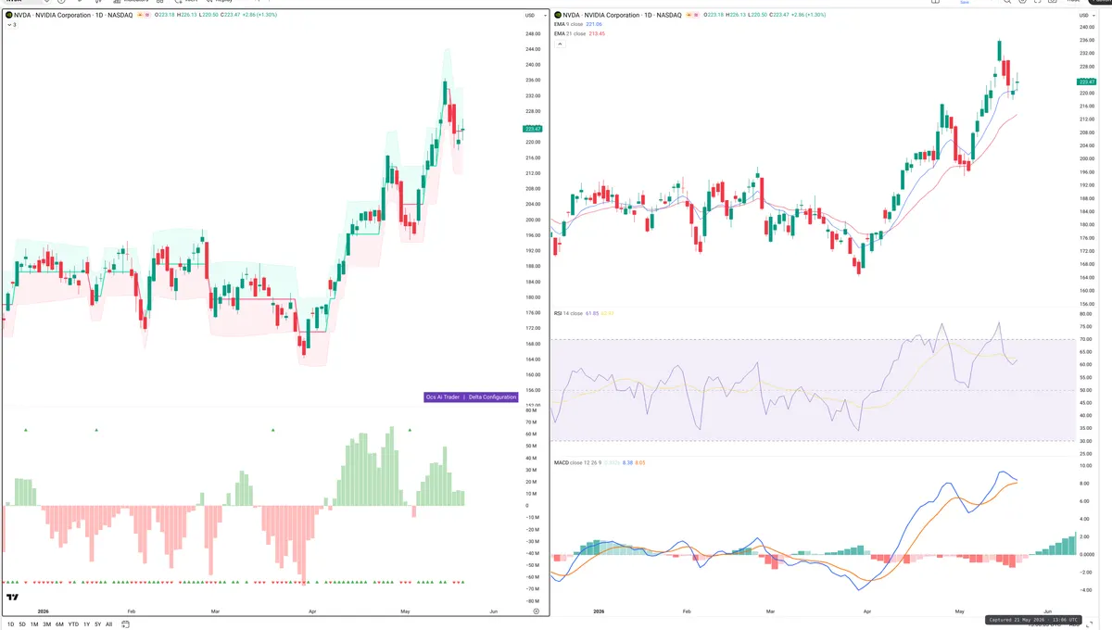This screenshot has width=1112, height=630.
Task: Select the RSI 14 close legend
Action: (x=568, y=314)
